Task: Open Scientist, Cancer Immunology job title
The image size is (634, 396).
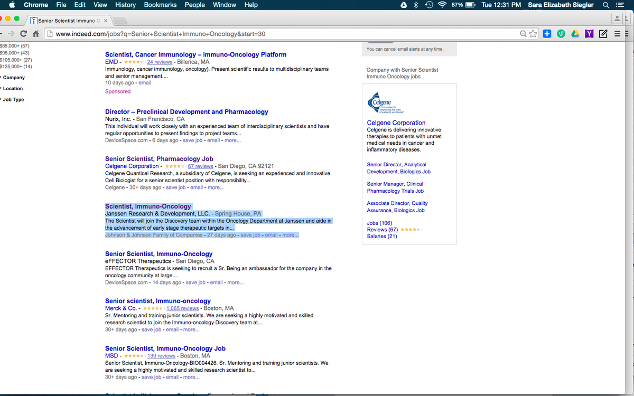Action: coord(195,54)
